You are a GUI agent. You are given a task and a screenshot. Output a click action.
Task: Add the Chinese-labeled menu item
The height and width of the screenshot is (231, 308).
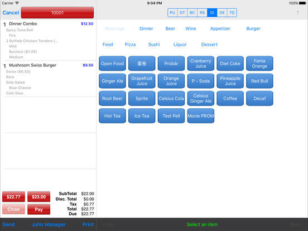pos(142,64)
